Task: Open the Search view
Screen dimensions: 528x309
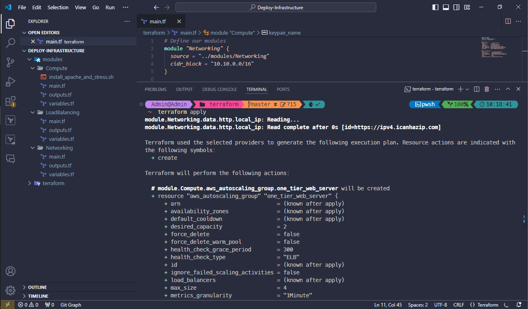Action: (x=10, y=43)
